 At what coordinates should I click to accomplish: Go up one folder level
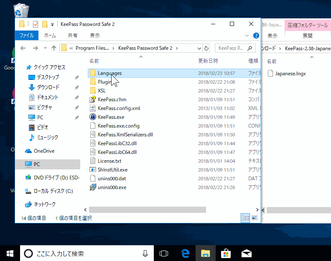coord(54,48)
